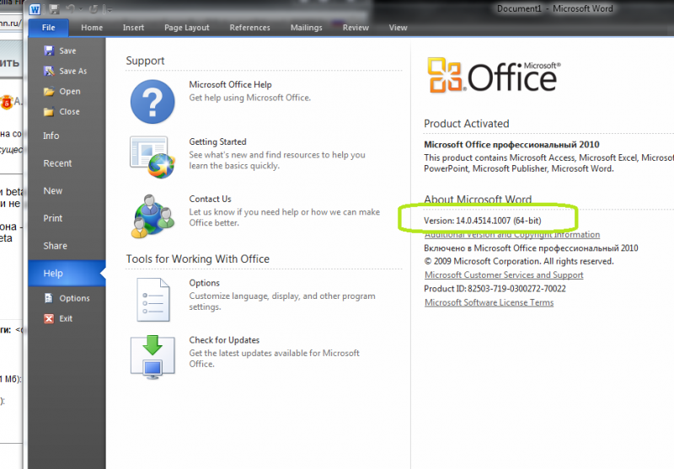Click the Version 14.0.4514.1007 text
The image size is (674, 469).
tap(482, 221)
